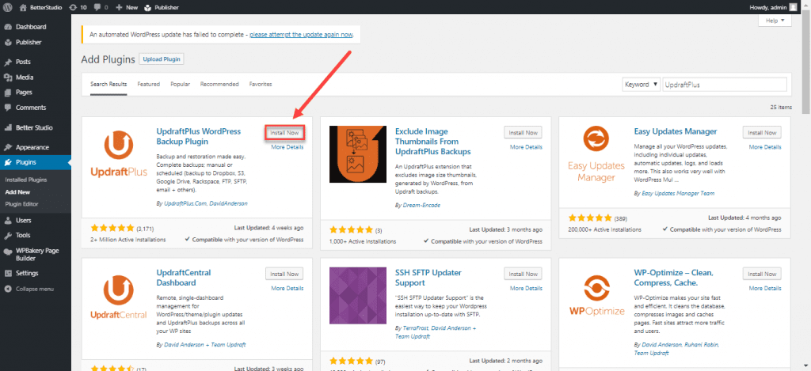Install UpdraftPlus WordPress Backup Plugin now
The width and height of the screenshot is (811, 371).
[x=284, y=133]
